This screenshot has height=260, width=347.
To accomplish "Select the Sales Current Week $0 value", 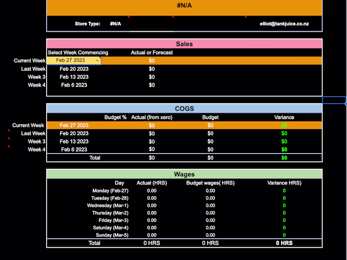I will tap(152, 60).
